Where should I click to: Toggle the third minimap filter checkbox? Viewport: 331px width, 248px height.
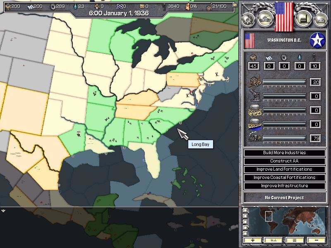245,222
